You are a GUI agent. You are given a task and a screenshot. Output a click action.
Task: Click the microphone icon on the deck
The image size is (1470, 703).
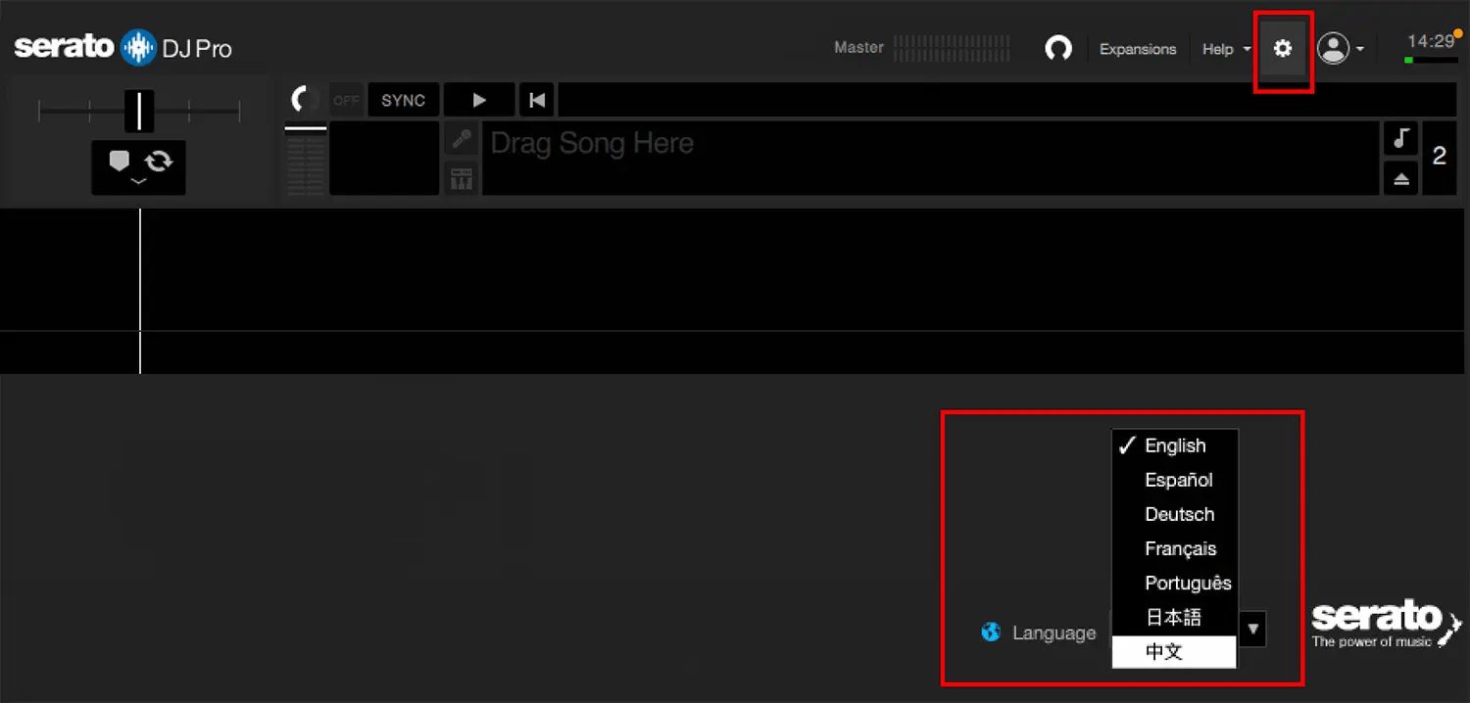[x=461, y=138]
